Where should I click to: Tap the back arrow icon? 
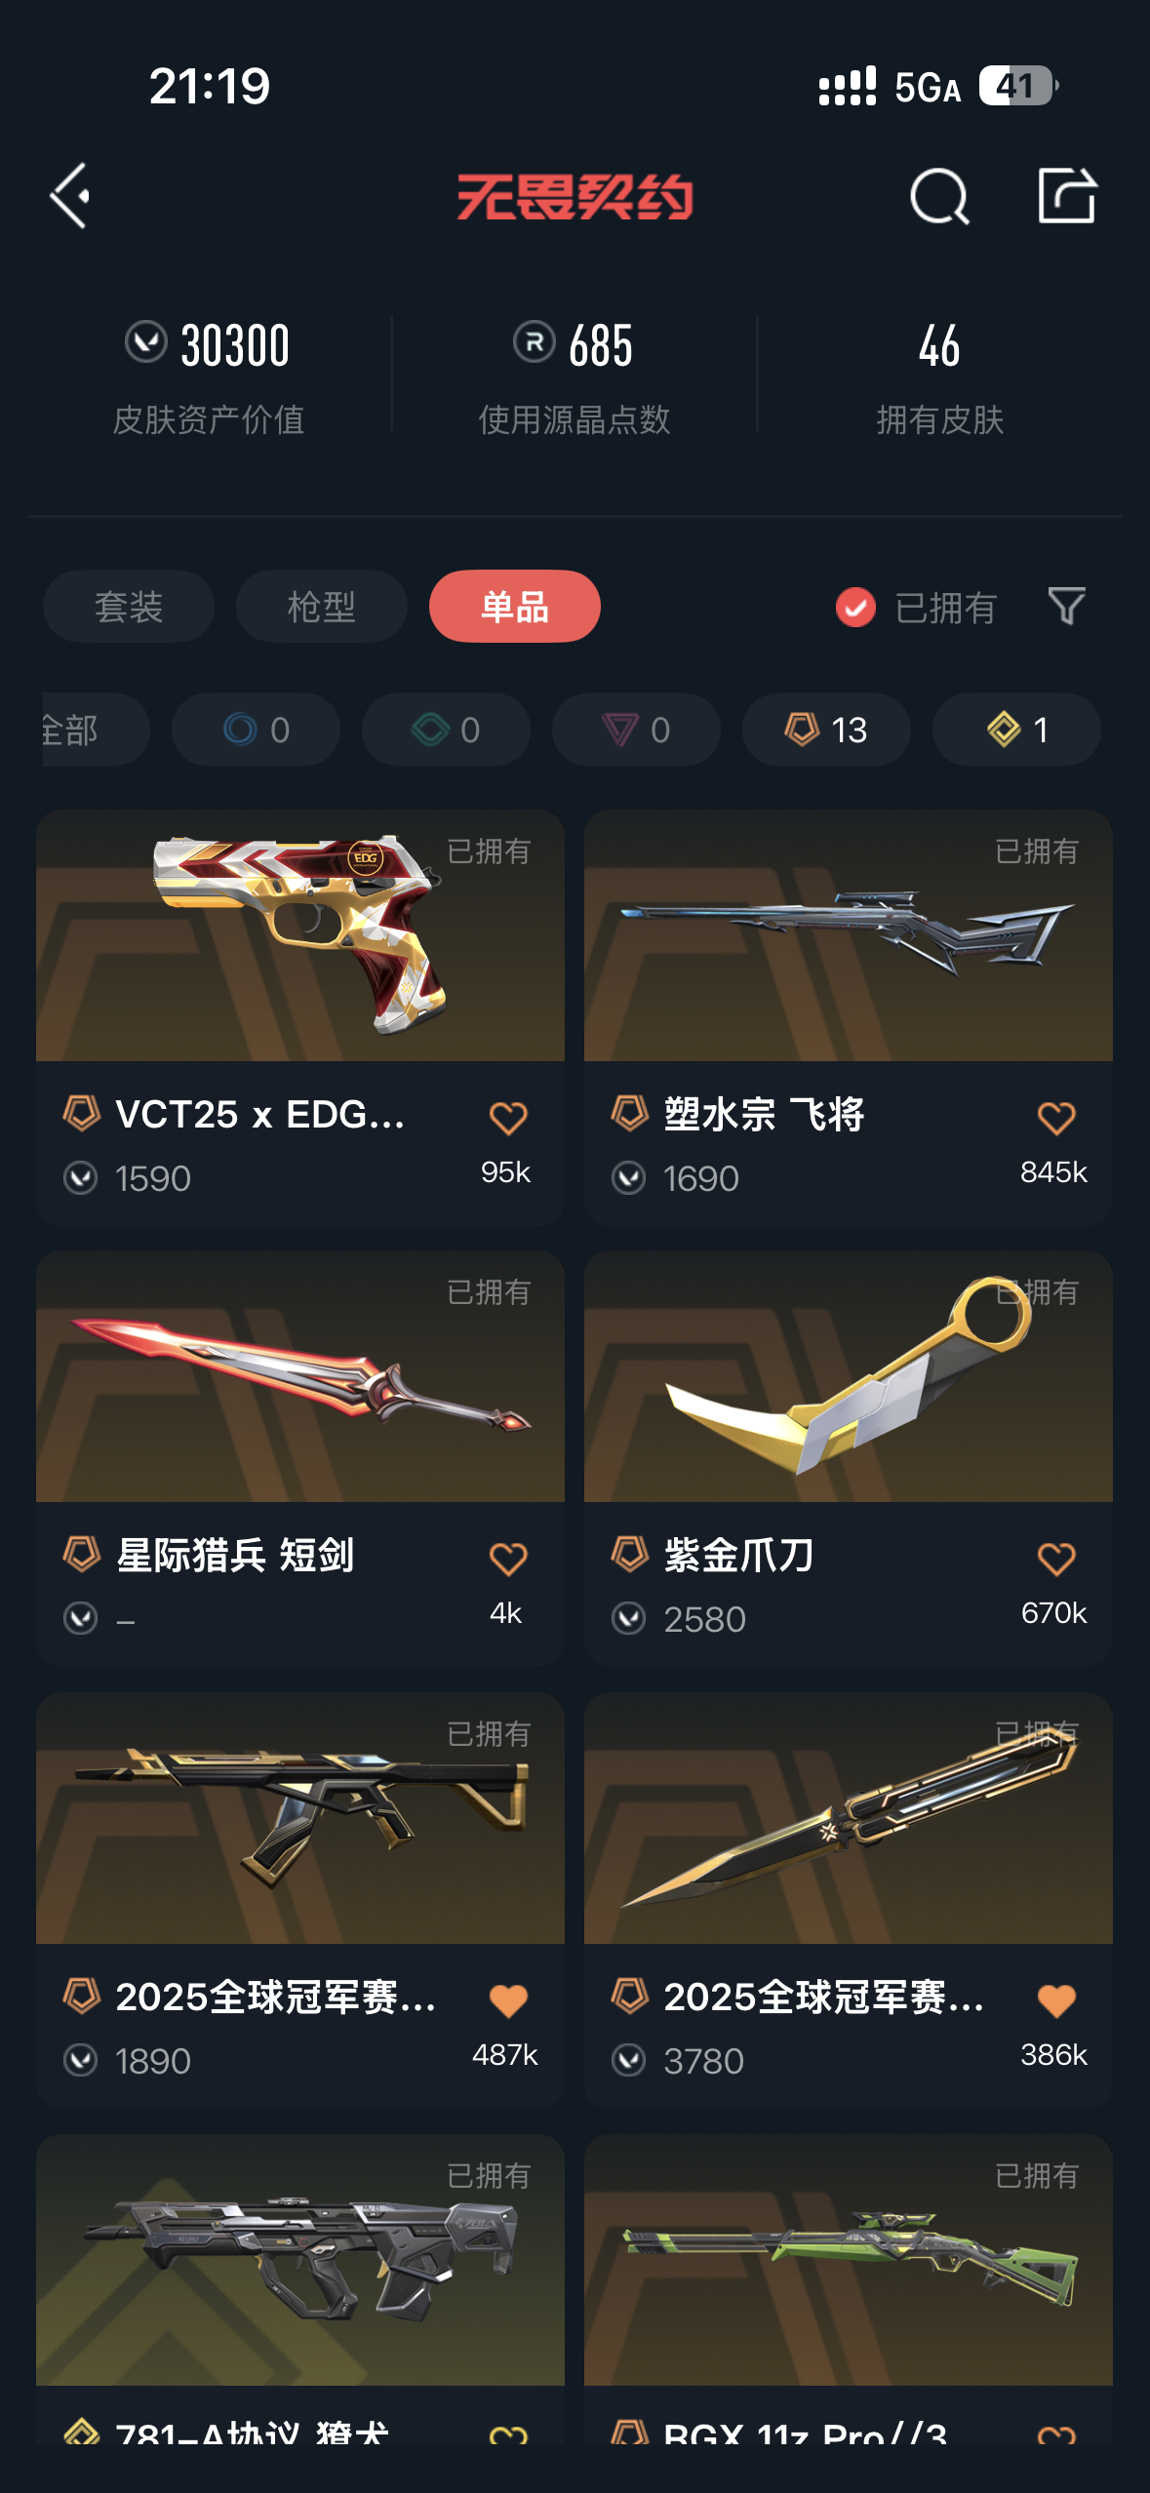(x=70, y=196)
